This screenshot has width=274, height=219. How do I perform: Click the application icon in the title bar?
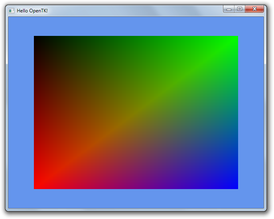(x=12, y=10)
